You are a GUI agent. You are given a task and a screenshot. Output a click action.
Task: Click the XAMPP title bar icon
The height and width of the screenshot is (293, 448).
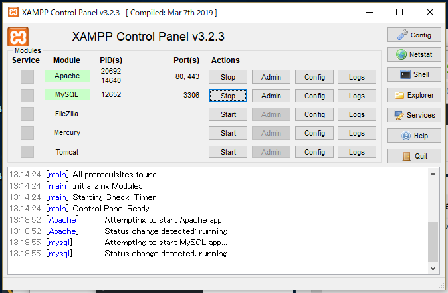(11, 12)
